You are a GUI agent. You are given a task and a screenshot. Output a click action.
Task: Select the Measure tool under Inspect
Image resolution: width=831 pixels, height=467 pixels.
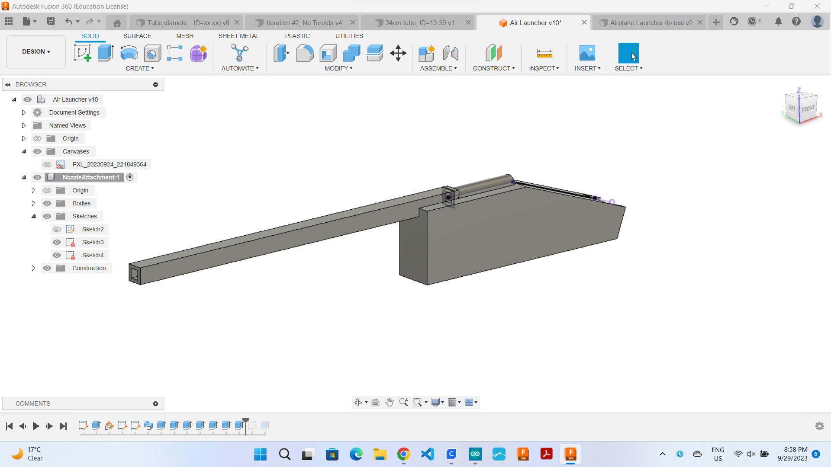click(x=544, y=53)
